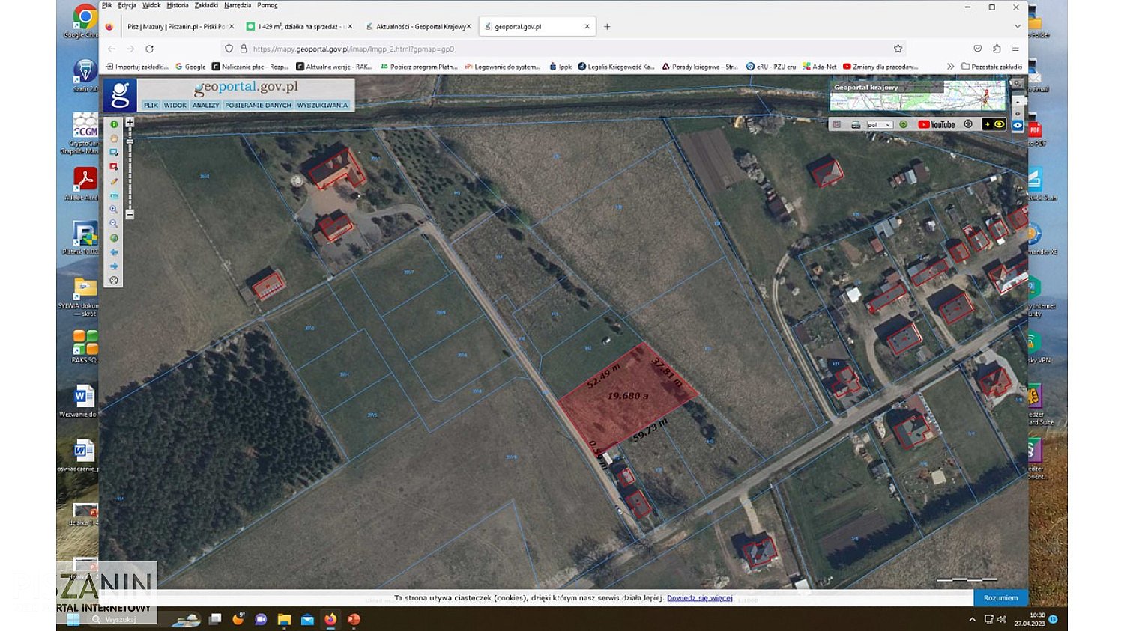The width and height of the screenshot is (1124, 631).
Task: Open Firefox 'Zakładki' menu
Action: [206, 5]
